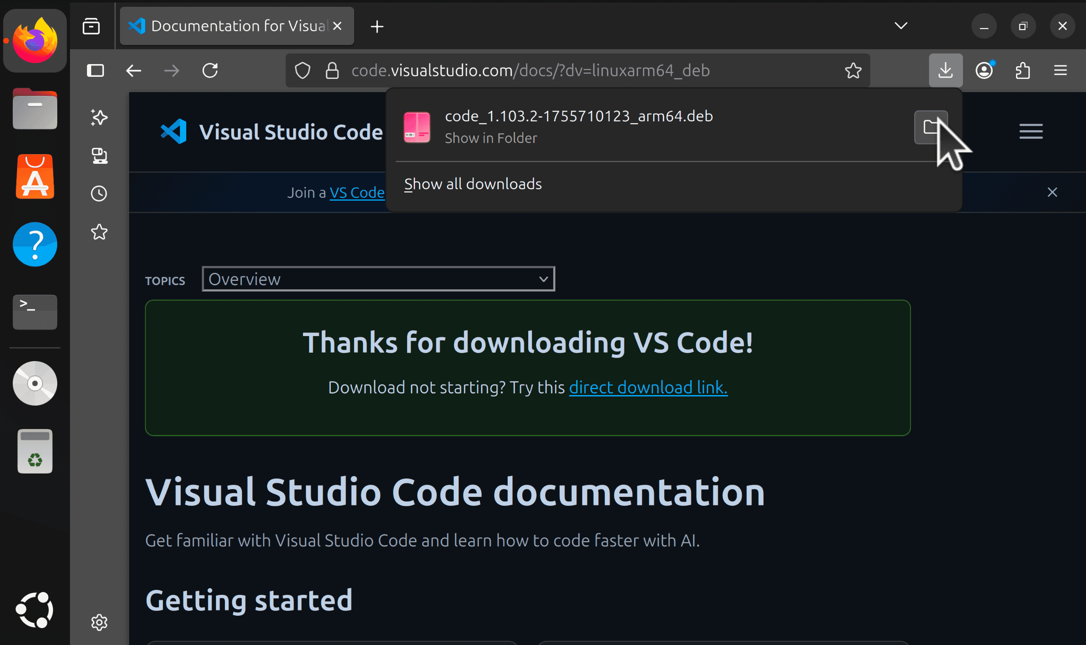Viewport: 1086px width, 645px height.
Task: Click the pink deb package file icon
Action: coord(417,127)
